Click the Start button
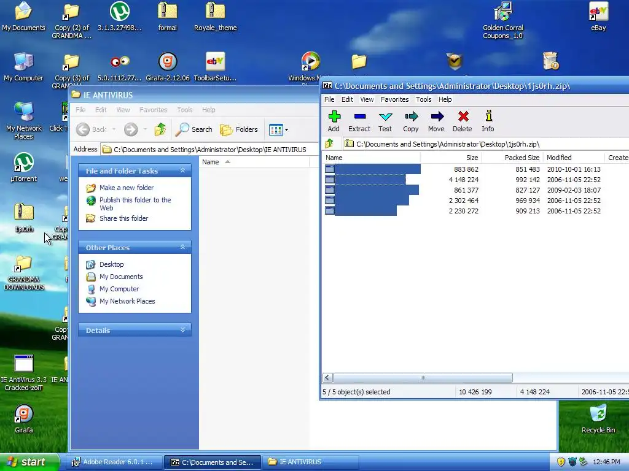Image resolution: width=629 pixels, height=471 pixels. (29, 462)
